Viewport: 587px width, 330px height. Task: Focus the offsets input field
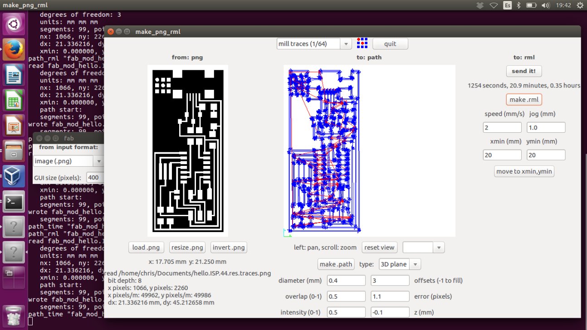390,281
